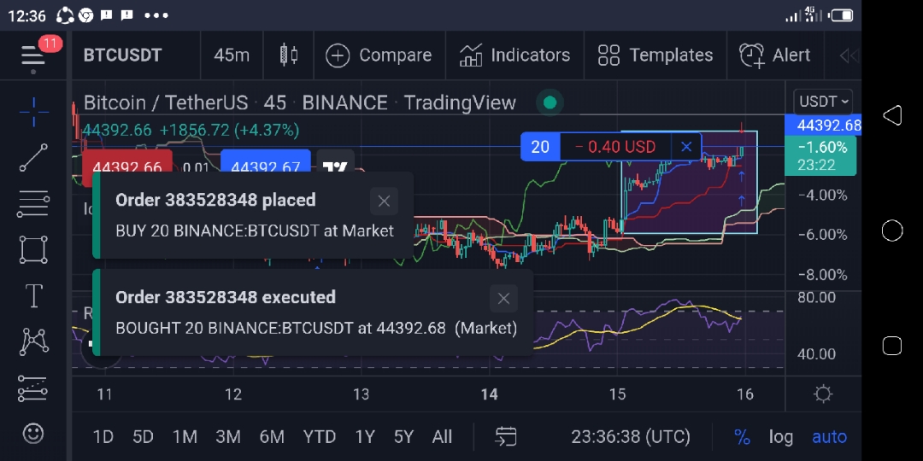The image size is (923, 461).
Task: Tap the Android recent apps square button
Action: [x=891, y=346]
